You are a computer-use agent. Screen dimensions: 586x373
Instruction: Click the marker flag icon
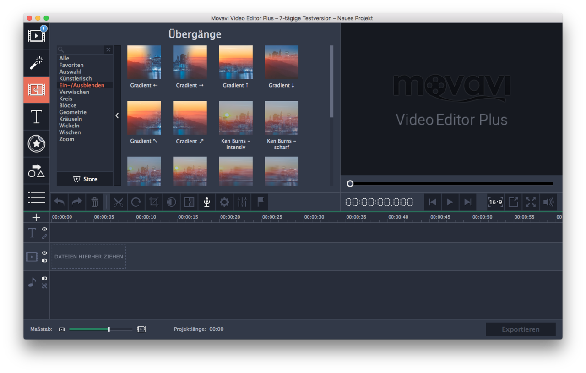260,202
